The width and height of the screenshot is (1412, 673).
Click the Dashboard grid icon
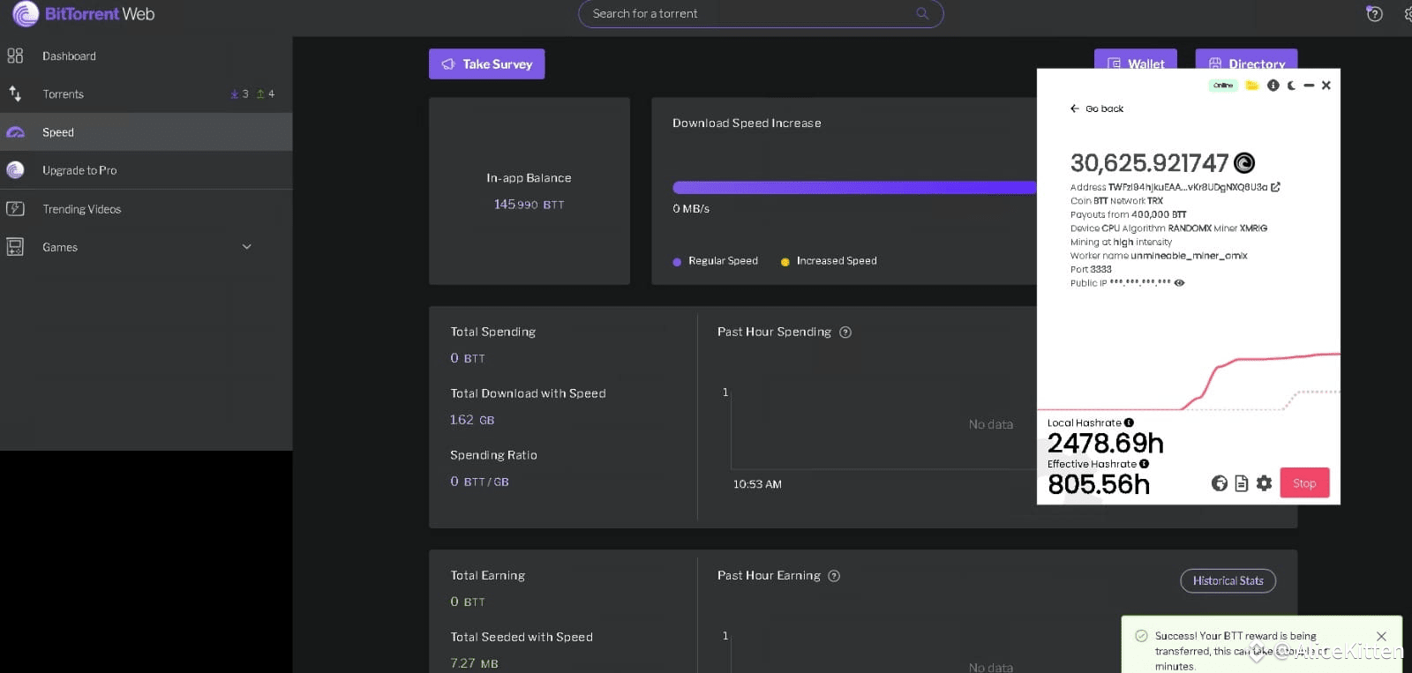(x=15, y=56)
